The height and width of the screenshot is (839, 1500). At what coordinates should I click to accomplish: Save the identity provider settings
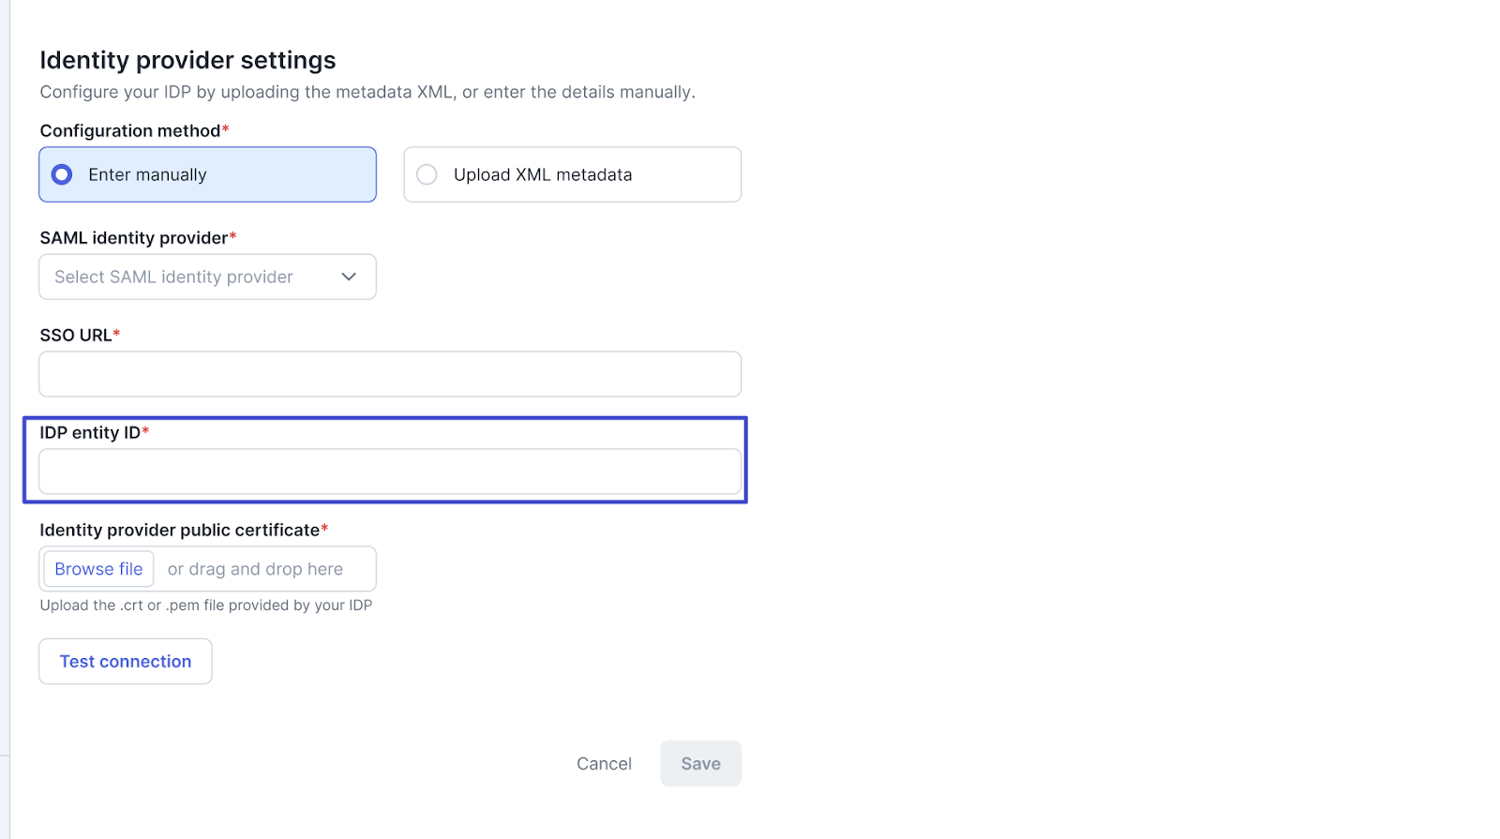700,764
